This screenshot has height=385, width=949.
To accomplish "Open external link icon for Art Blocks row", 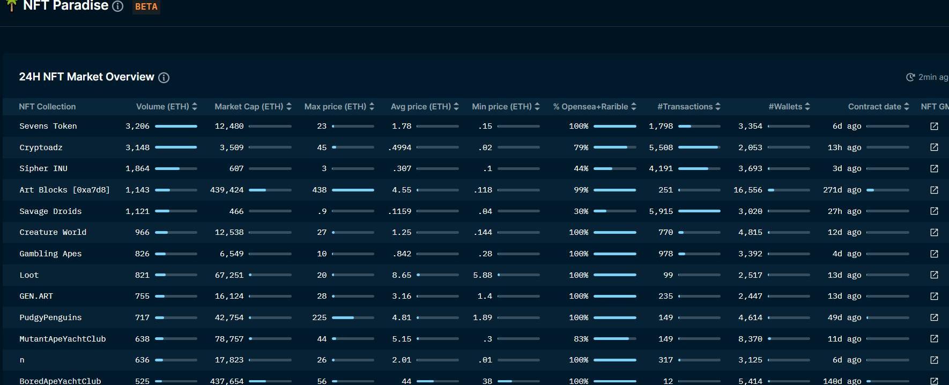I will 934,190.
